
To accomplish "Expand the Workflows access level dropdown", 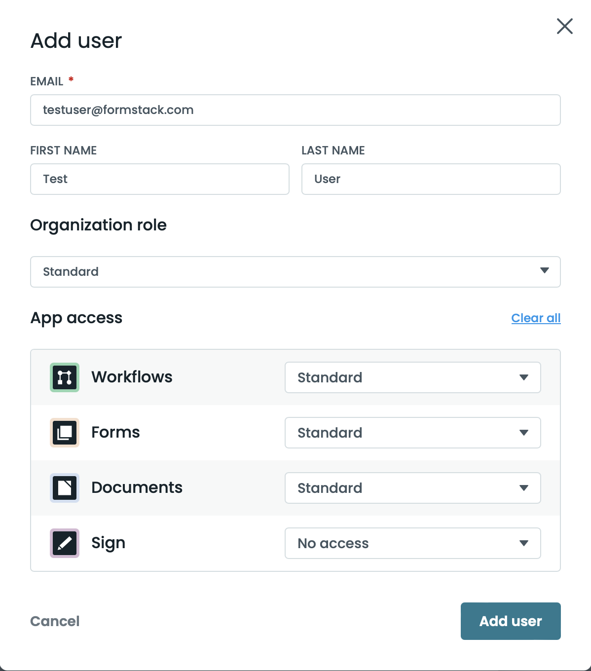I will click(412, 377).
